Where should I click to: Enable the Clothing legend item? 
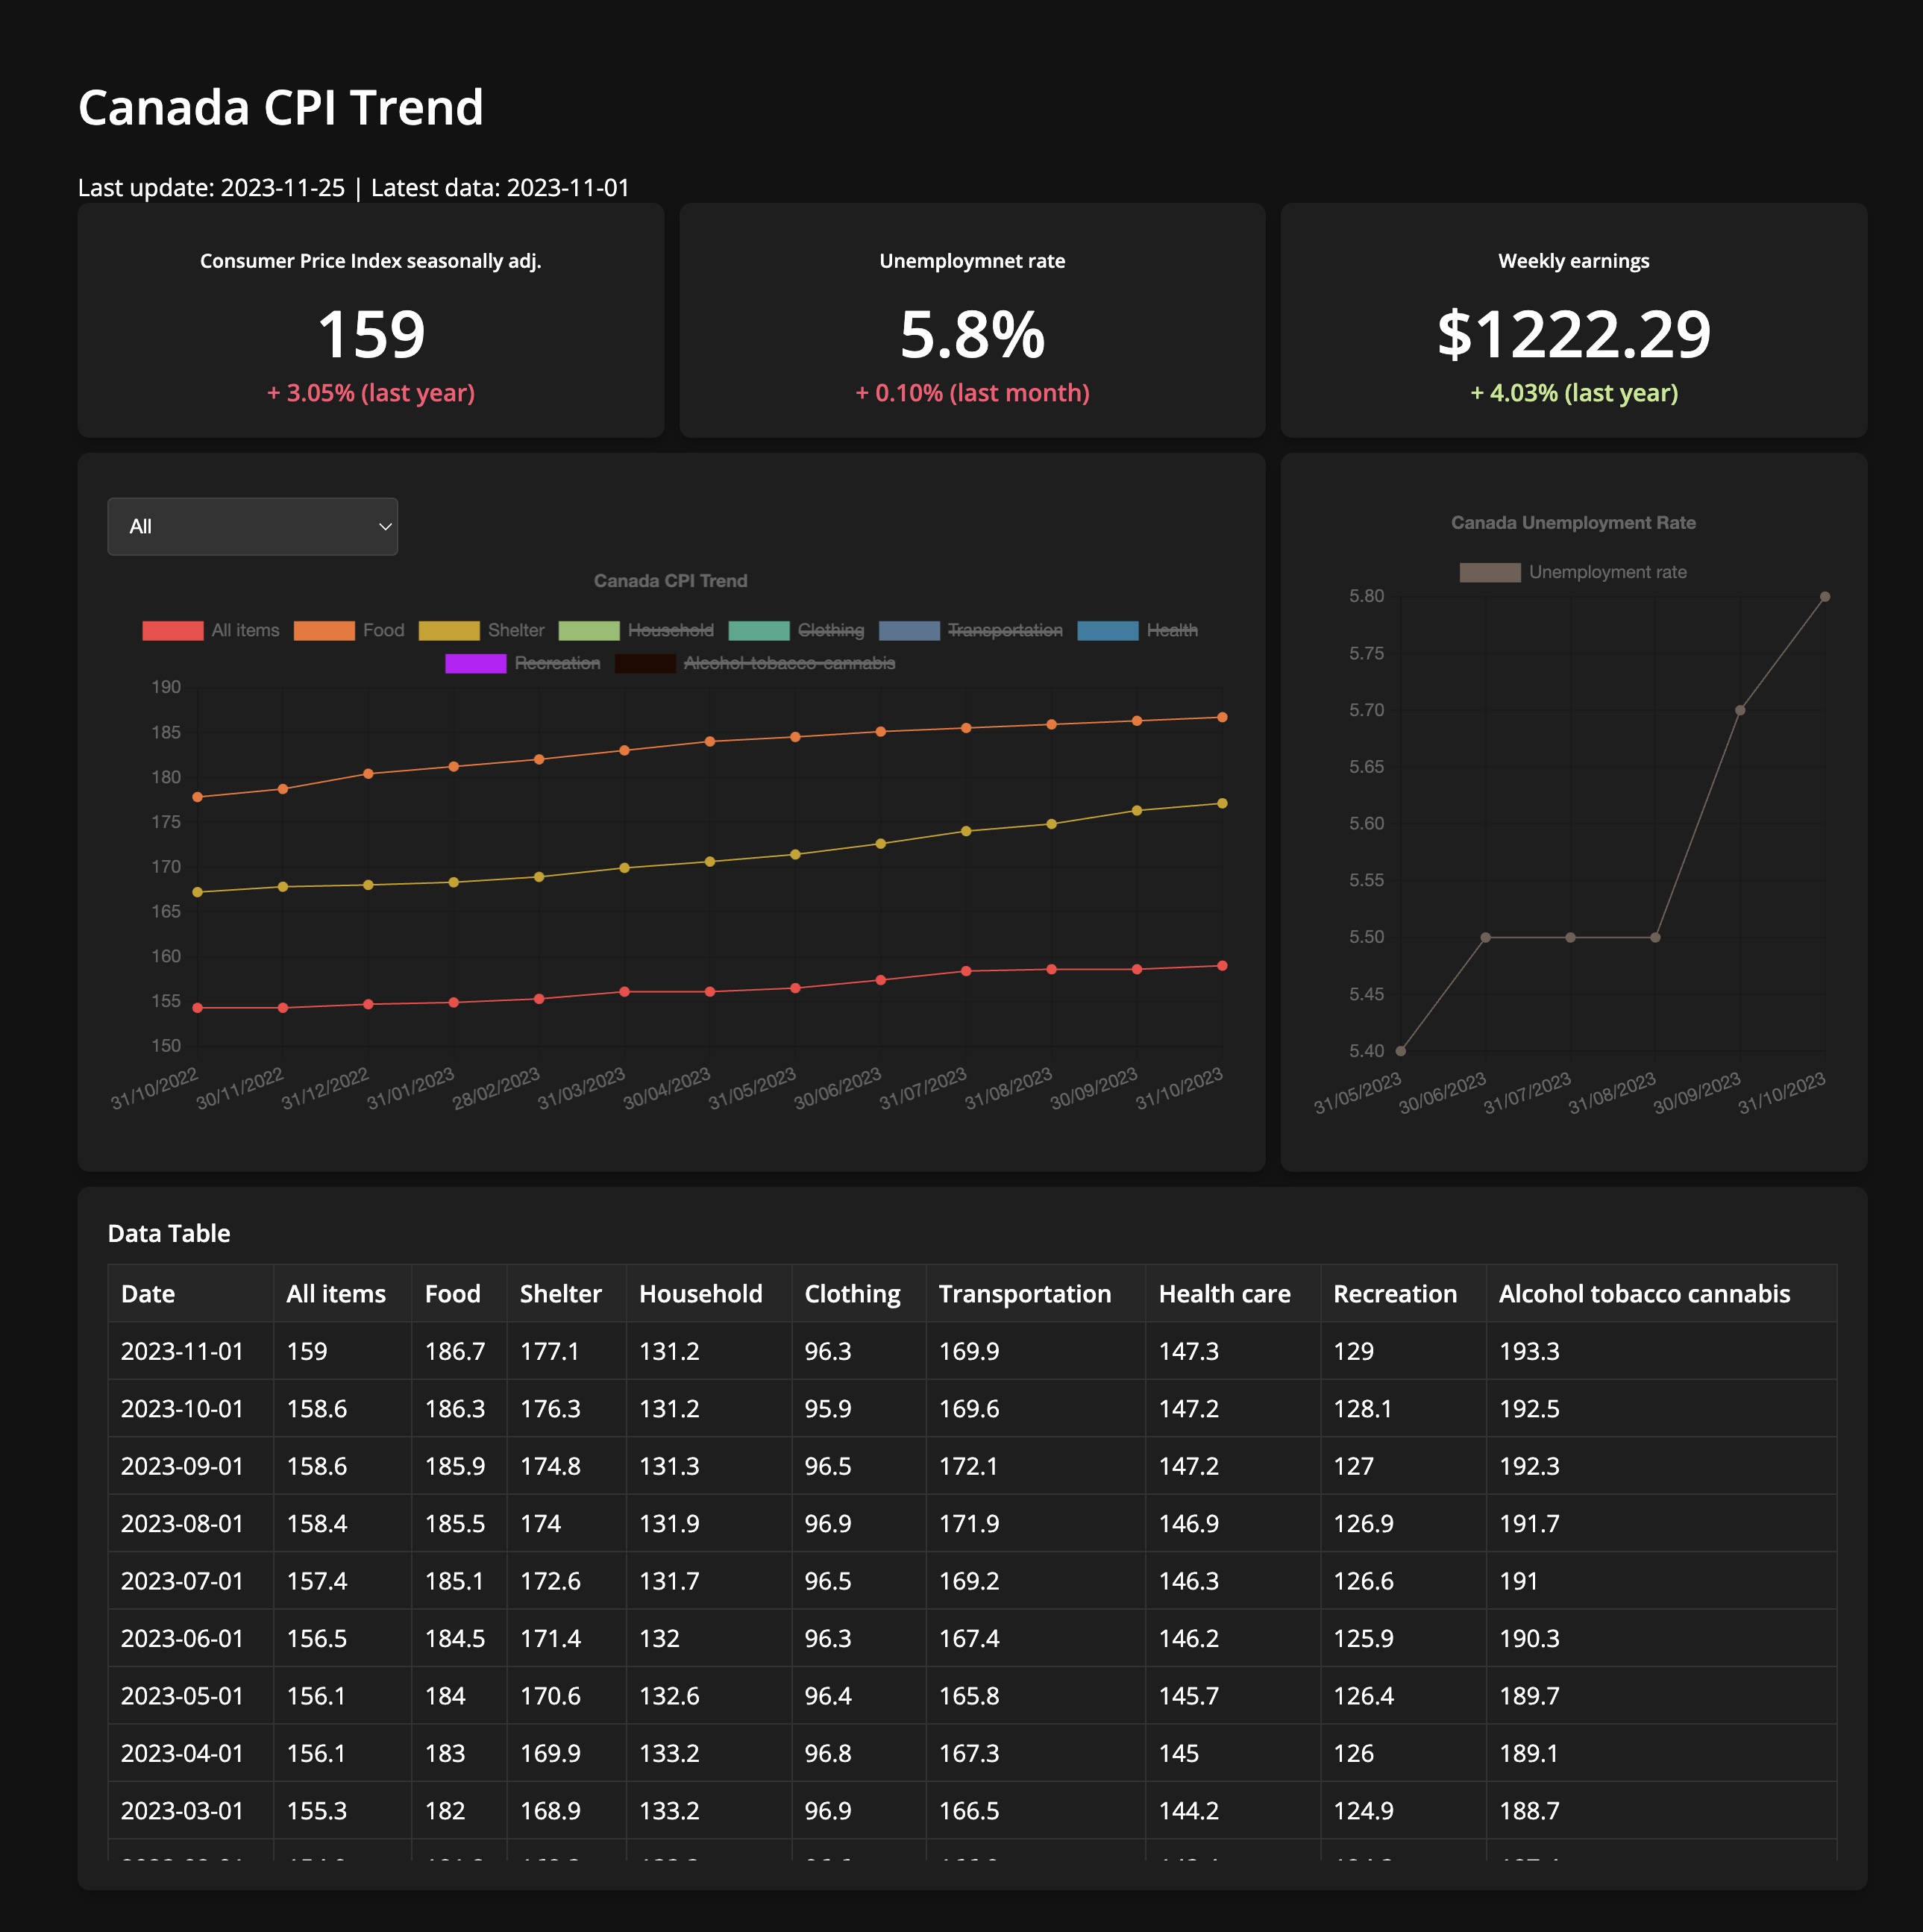click(759, 631)
